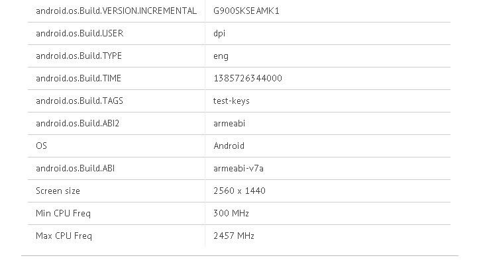The height and width of the screenshot is (264, 481).
Task: Click the eng build type value
Action: click(x=221, y=56)
